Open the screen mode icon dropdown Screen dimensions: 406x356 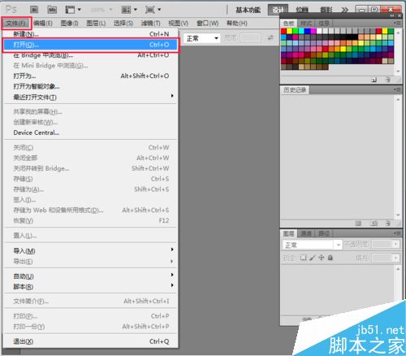click(153, 10)
